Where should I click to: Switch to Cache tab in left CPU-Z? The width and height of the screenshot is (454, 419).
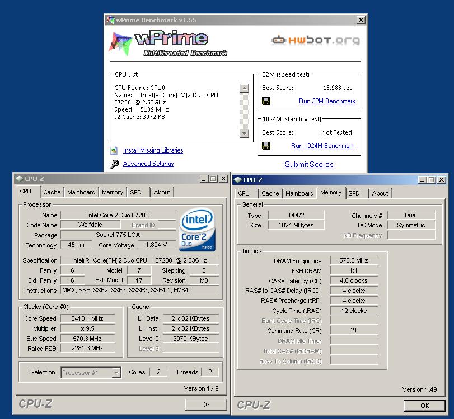tap(52, 192)
